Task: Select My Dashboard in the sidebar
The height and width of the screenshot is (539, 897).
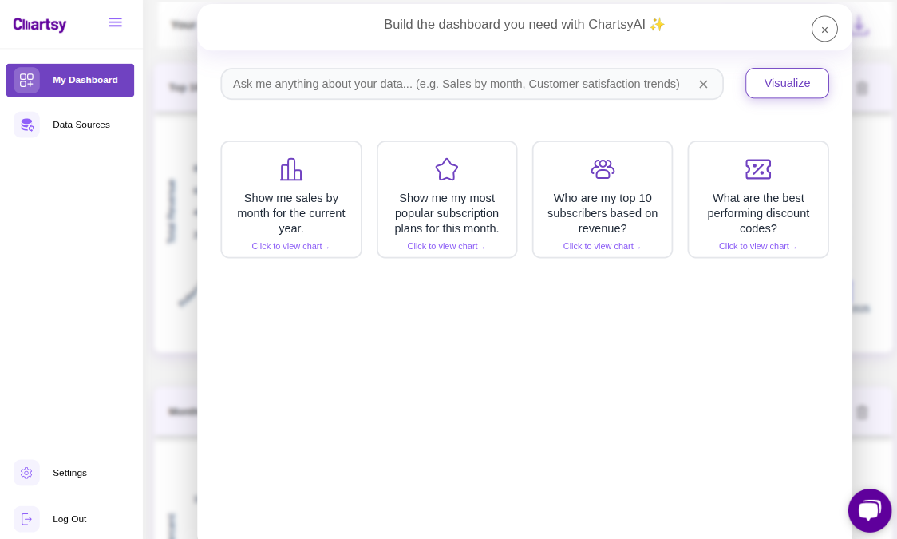Action: click(70, 80)
